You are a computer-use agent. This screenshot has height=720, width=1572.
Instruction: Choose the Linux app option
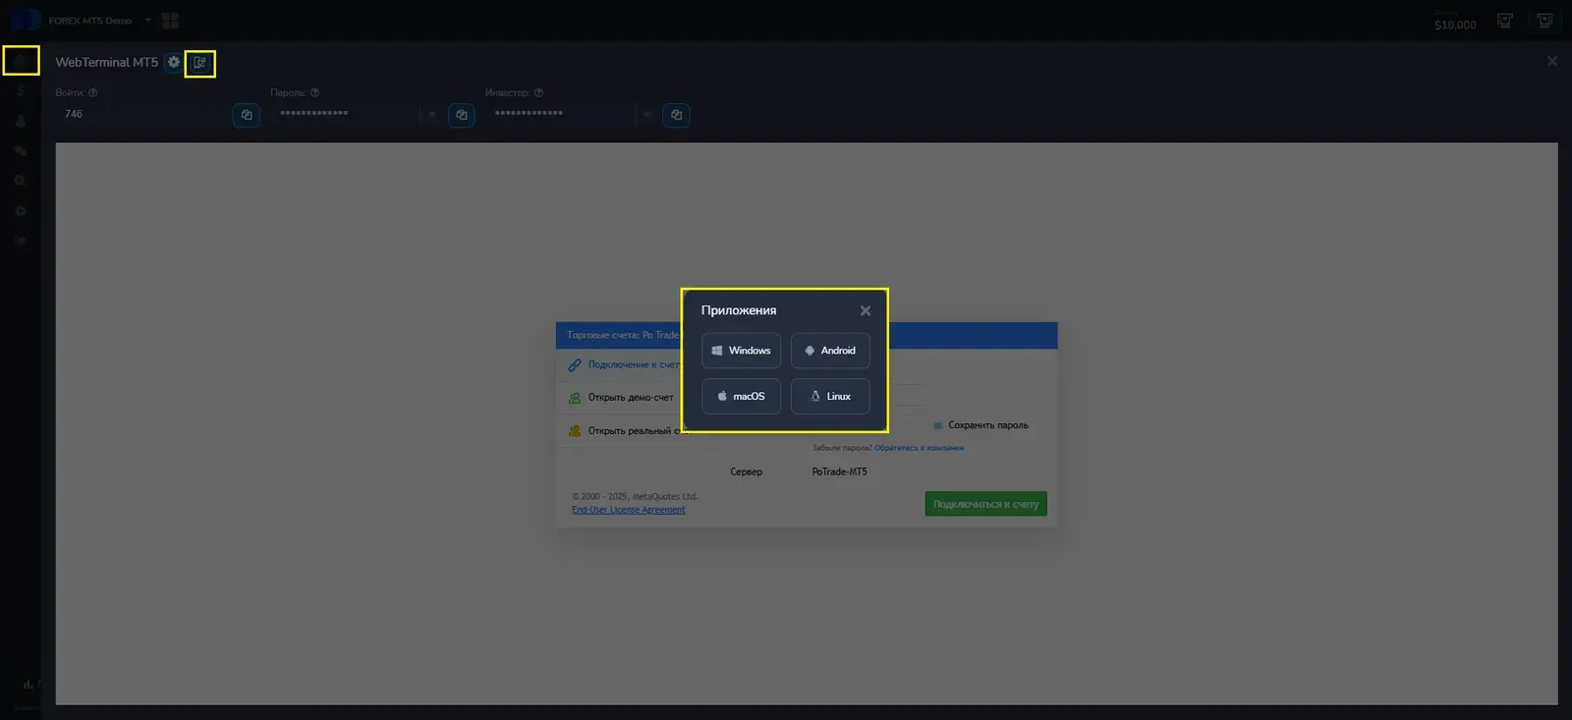tap(830, 397)
